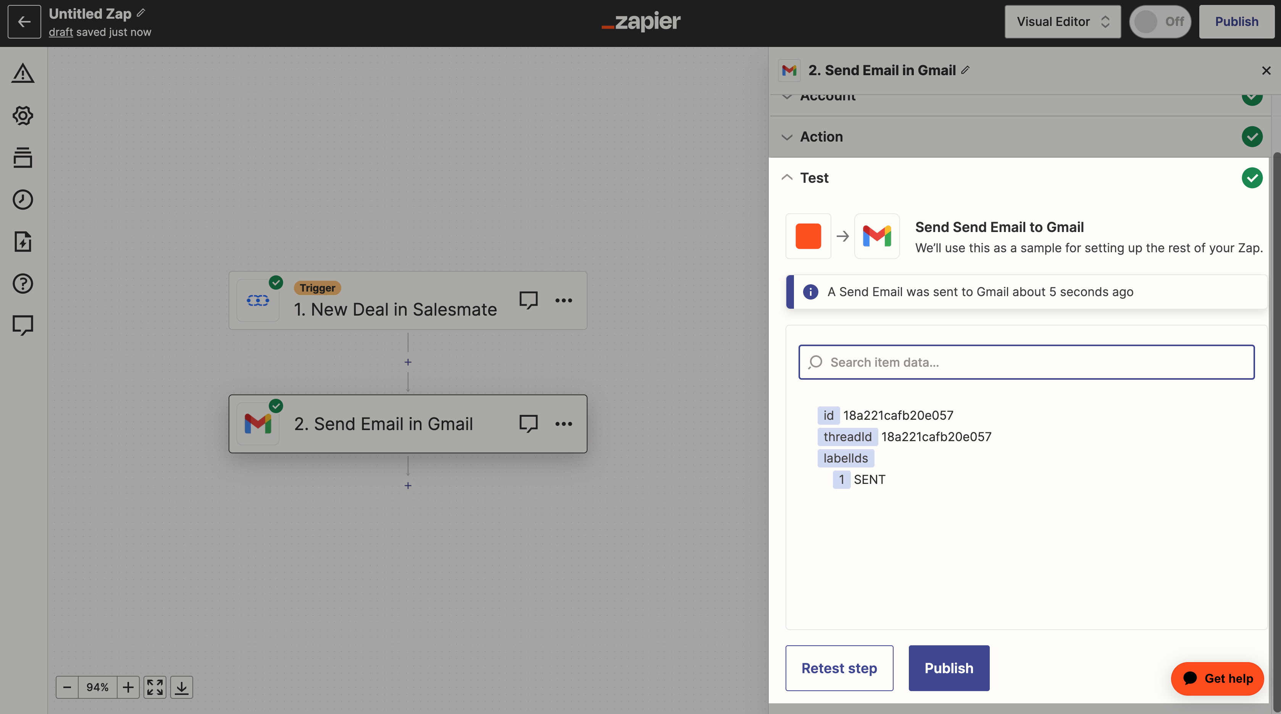
Task: Select the SENT label value
Action: 869,479
